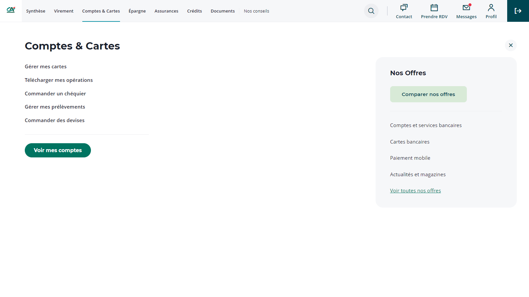Expand the Crédits menu
Viewport: 529px width, 297px height.
click(194, 11)
